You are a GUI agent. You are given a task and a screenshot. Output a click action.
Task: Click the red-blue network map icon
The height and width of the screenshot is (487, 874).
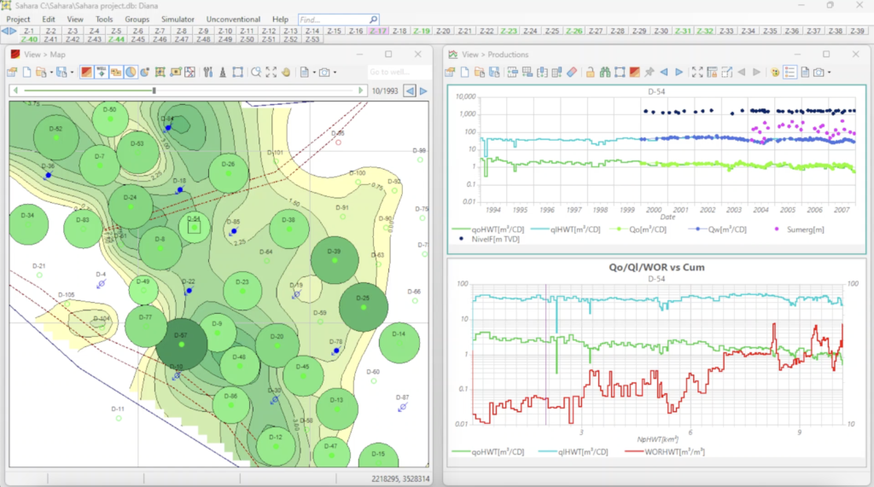point(190,72)
